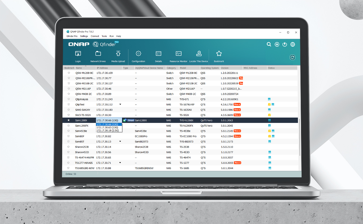Click the refresh button in toolbar
The height and width of the screenshot is (224, 363).
click(293, 57)
